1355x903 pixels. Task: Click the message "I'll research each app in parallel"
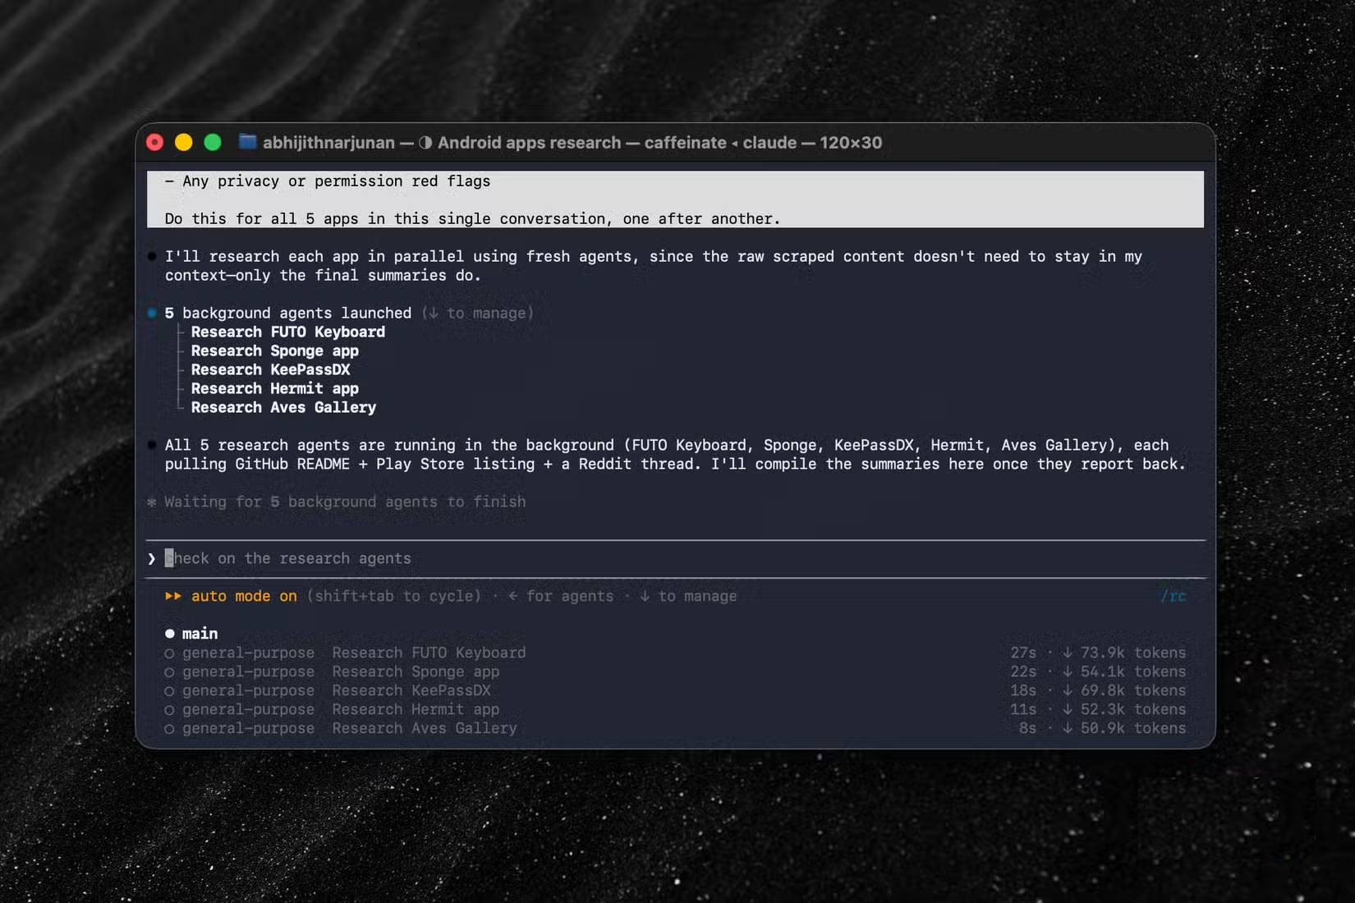pos(654,266)
